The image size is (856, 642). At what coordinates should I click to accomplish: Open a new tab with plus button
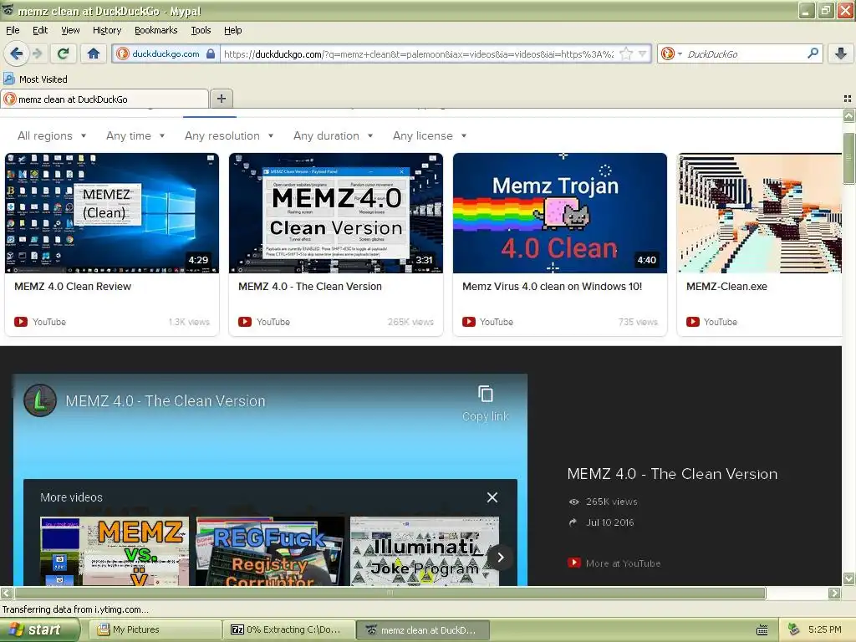(x=221, y=99)
